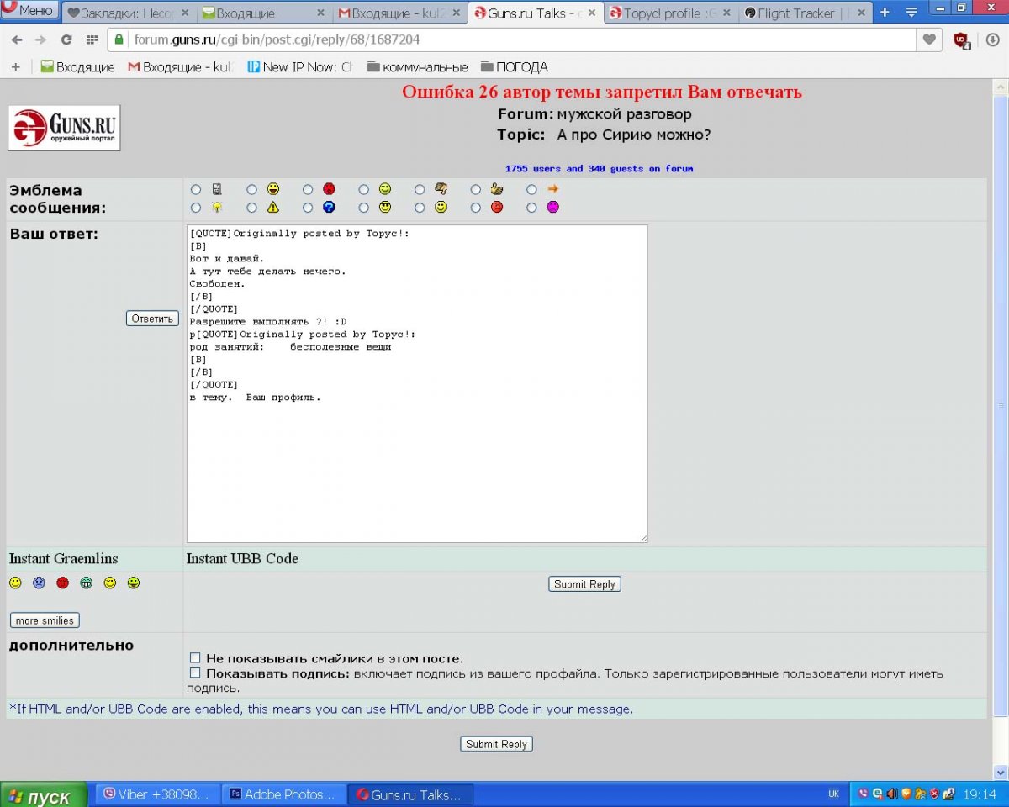Go forward with the browser forward arrow

pyautogui.click(x=41, y=40)
